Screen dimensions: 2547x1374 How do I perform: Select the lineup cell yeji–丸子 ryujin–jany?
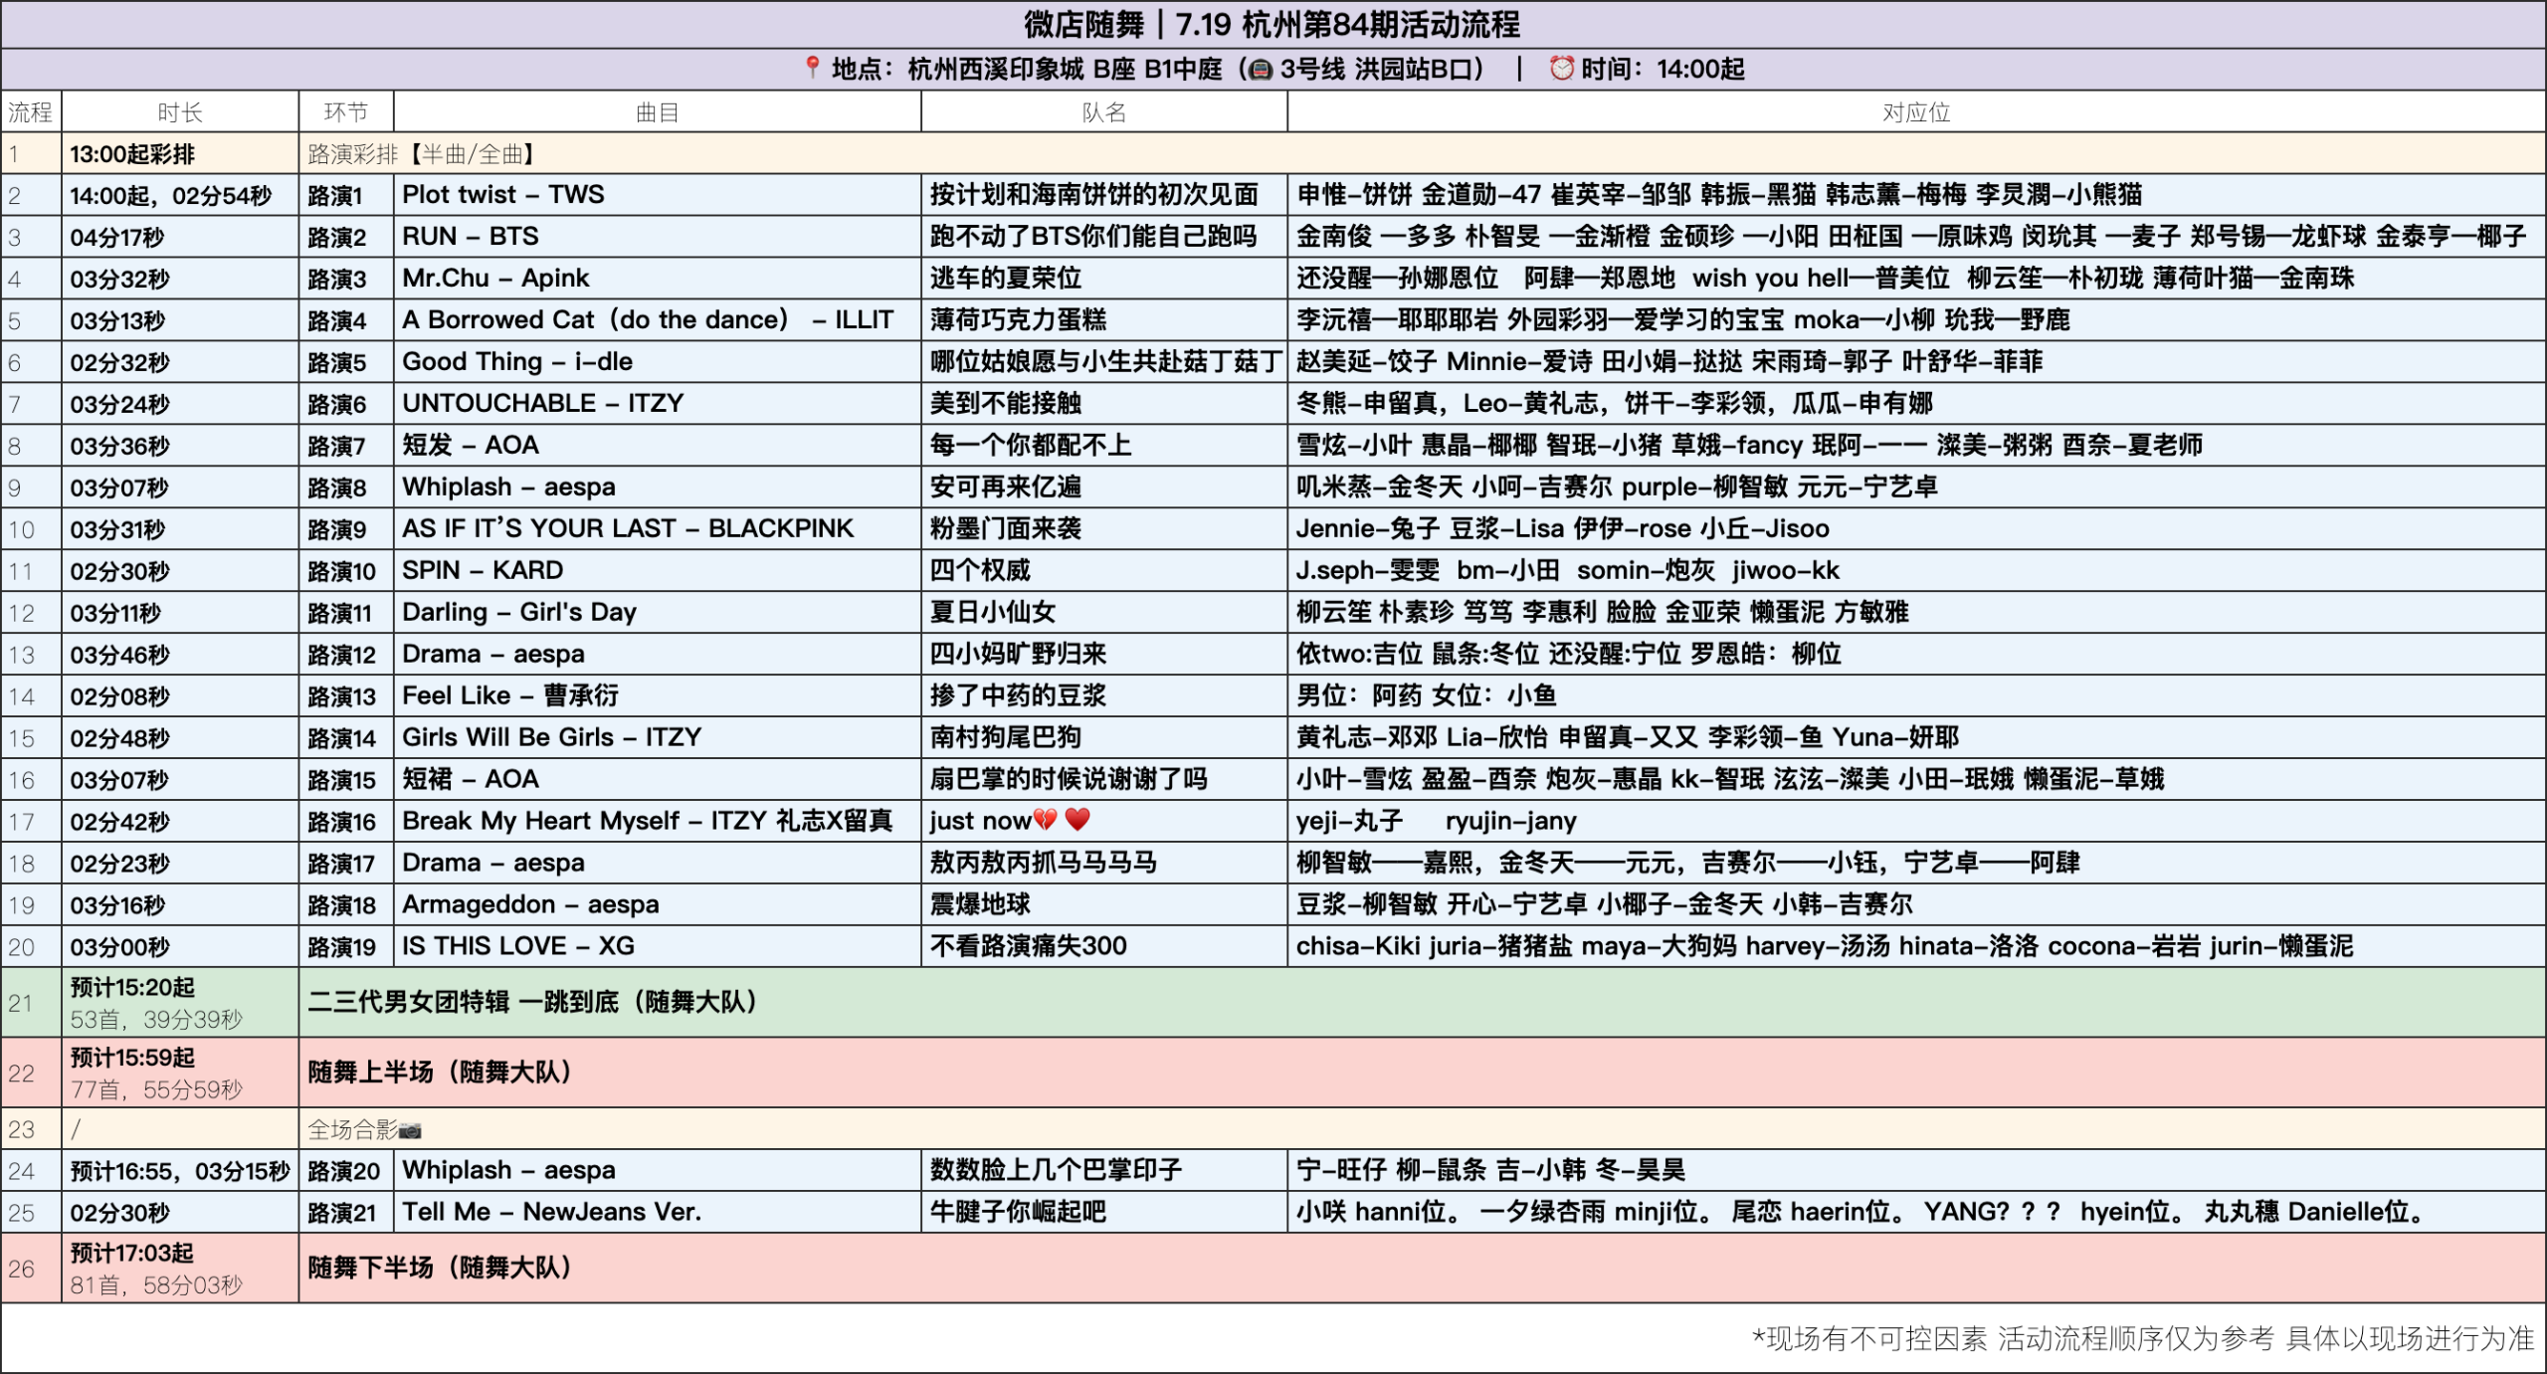point(1916,822)
